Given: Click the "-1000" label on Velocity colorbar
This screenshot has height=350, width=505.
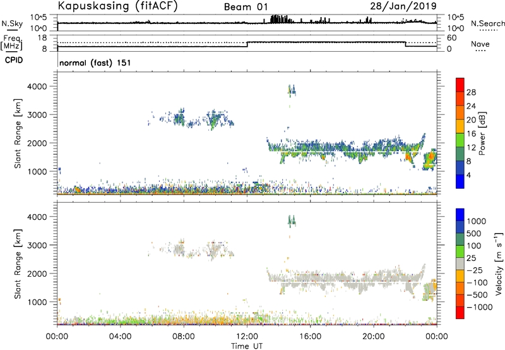Looking at the screenshot, I should [479, 307].
